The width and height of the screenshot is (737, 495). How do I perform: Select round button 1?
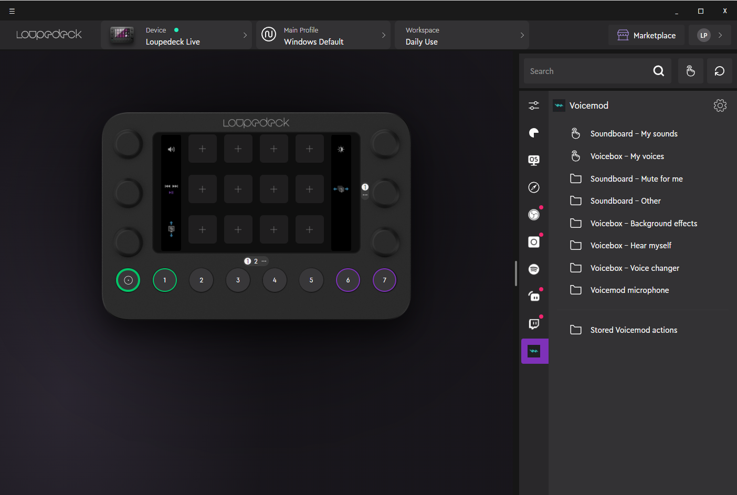pos(165,280)
